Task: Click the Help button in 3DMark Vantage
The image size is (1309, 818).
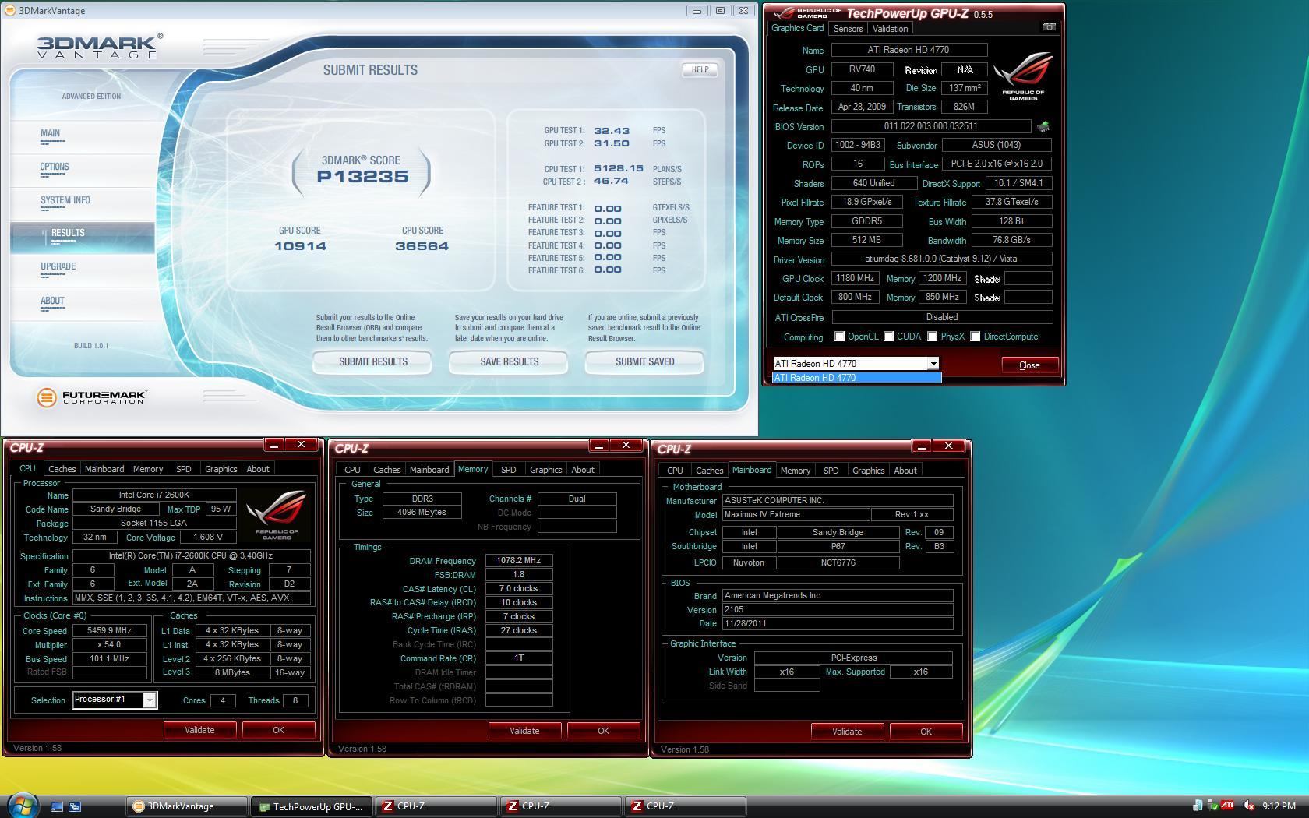Action: click(700, 69)
